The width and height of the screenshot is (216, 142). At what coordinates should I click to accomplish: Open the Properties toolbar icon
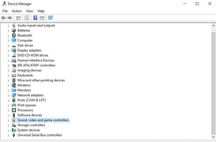[27, 18]
